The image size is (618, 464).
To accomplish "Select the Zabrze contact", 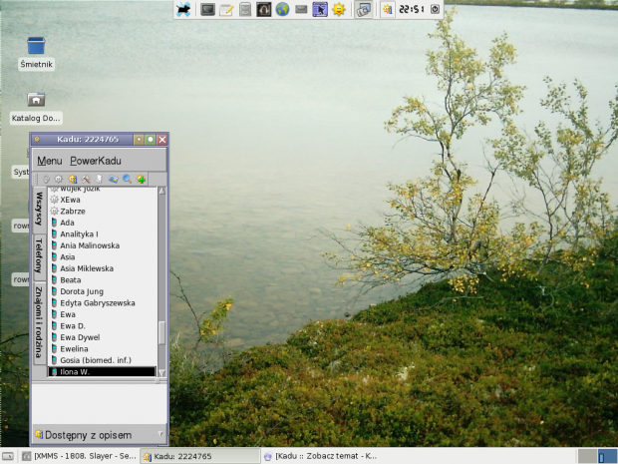I will click(103, 212).
